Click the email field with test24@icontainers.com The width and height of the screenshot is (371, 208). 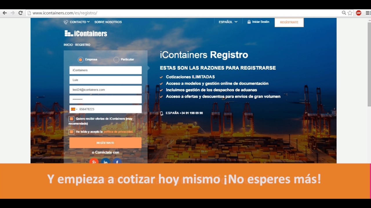pos(106,90)
